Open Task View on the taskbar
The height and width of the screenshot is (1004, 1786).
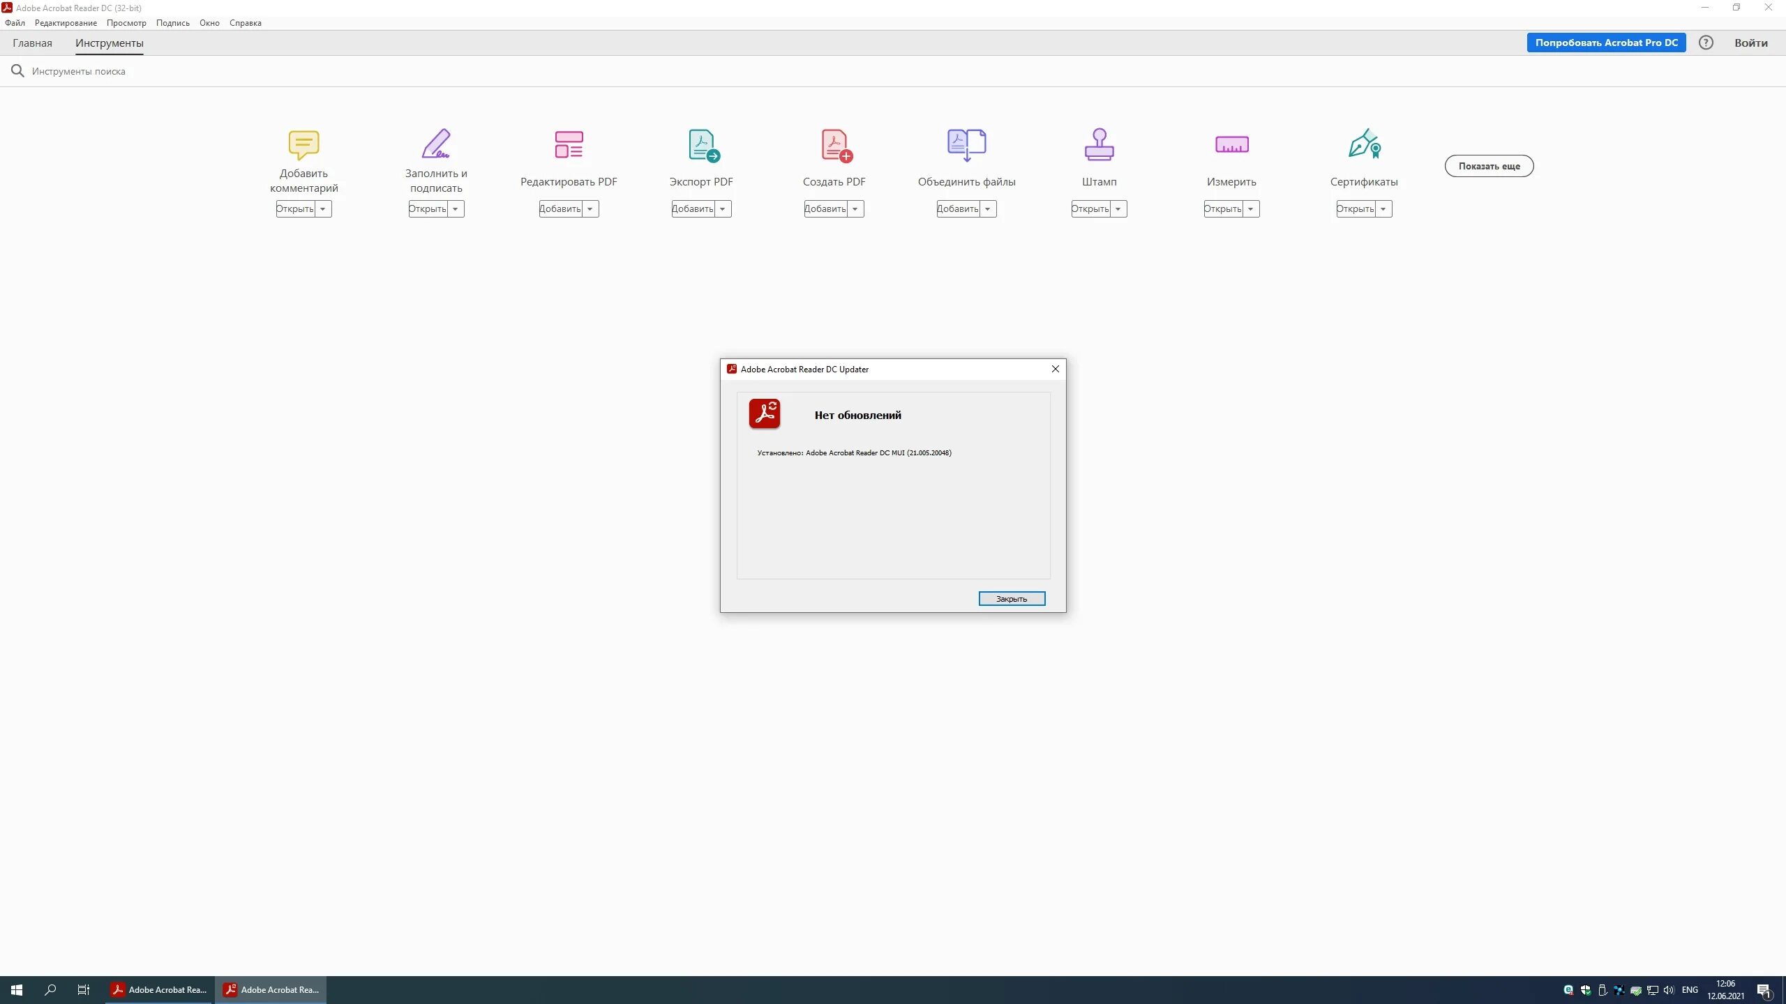tap(84, 990)
